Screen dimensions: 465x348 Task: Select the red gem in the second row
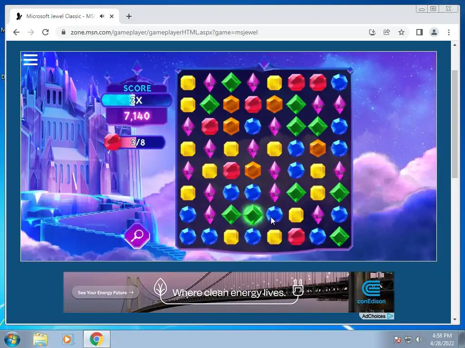pos(252,104)
